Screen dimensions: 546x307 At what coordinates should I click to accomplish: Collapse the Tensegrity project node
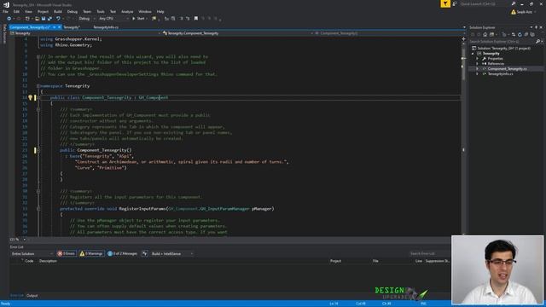[473, 54]
